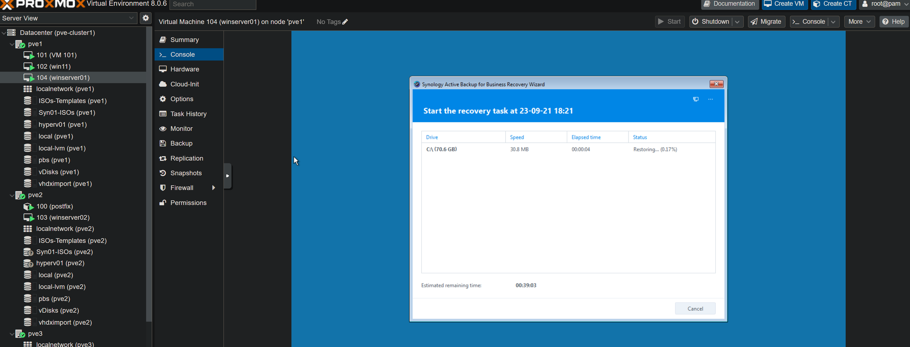
Task: Select the Console tab in side menu
Action: tap(189, 55)
